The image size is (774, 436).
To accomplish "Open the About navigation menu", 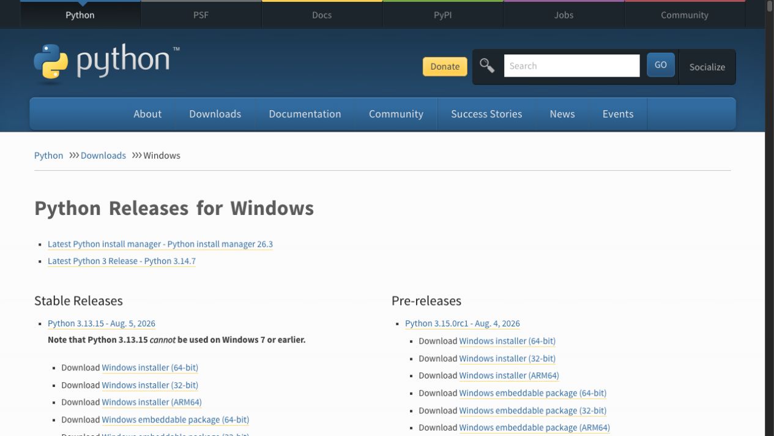I will (147, 114).
